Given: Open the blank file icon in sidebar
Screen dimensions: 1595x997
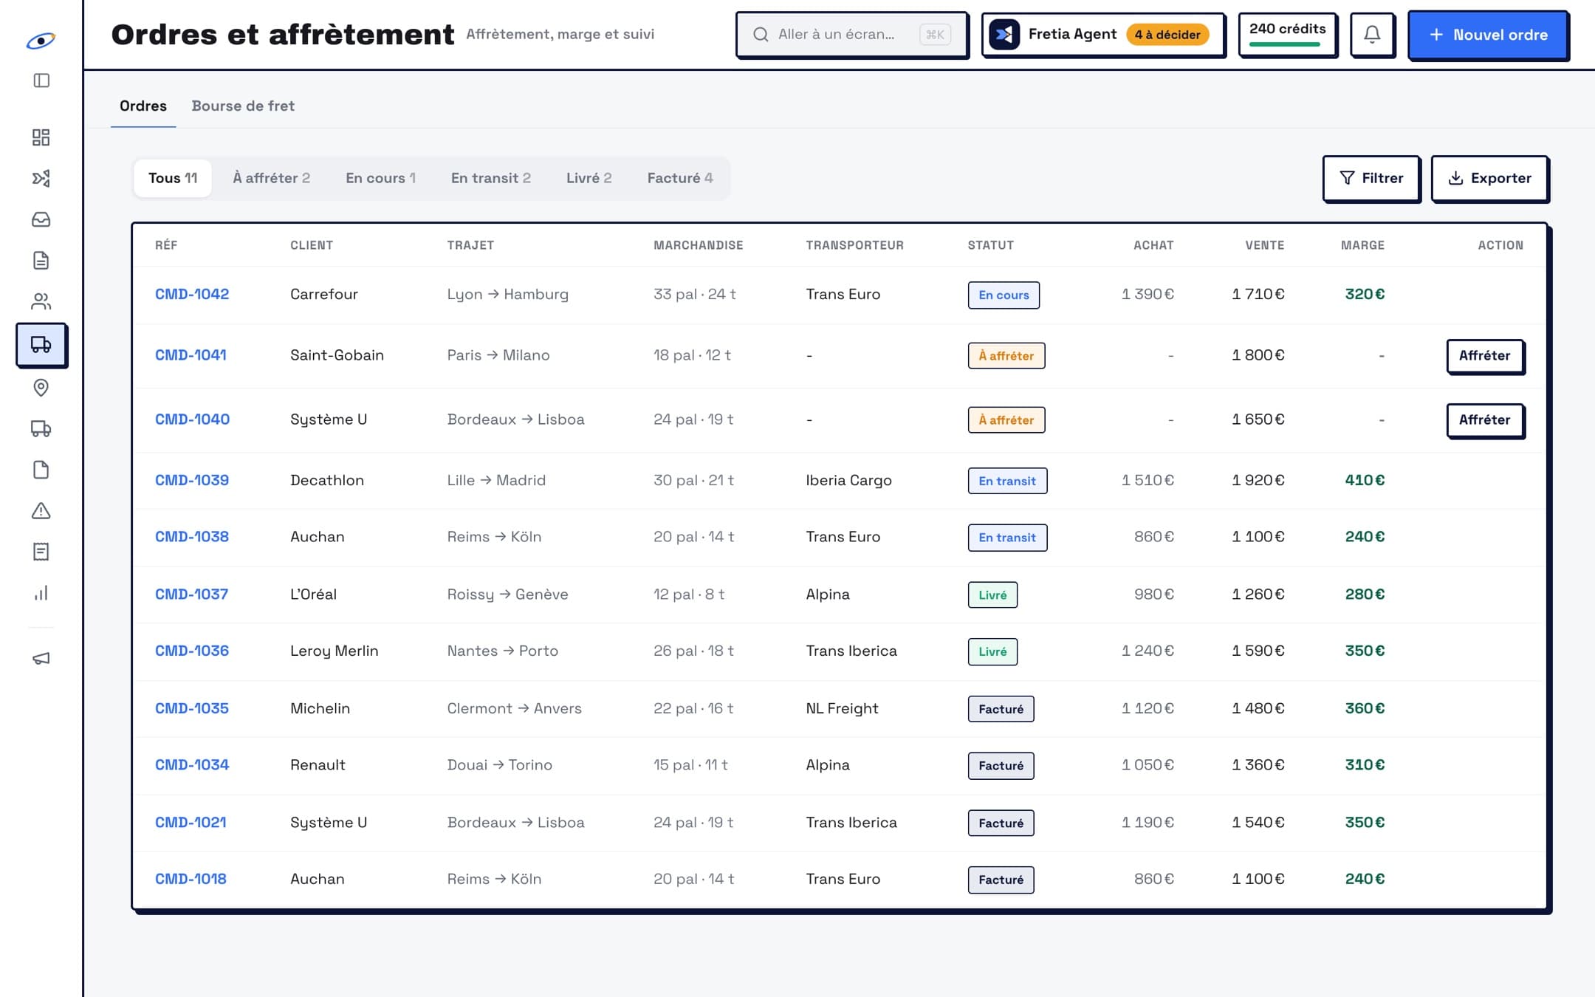Looking at the screenshot, I should tap(41, 470).
